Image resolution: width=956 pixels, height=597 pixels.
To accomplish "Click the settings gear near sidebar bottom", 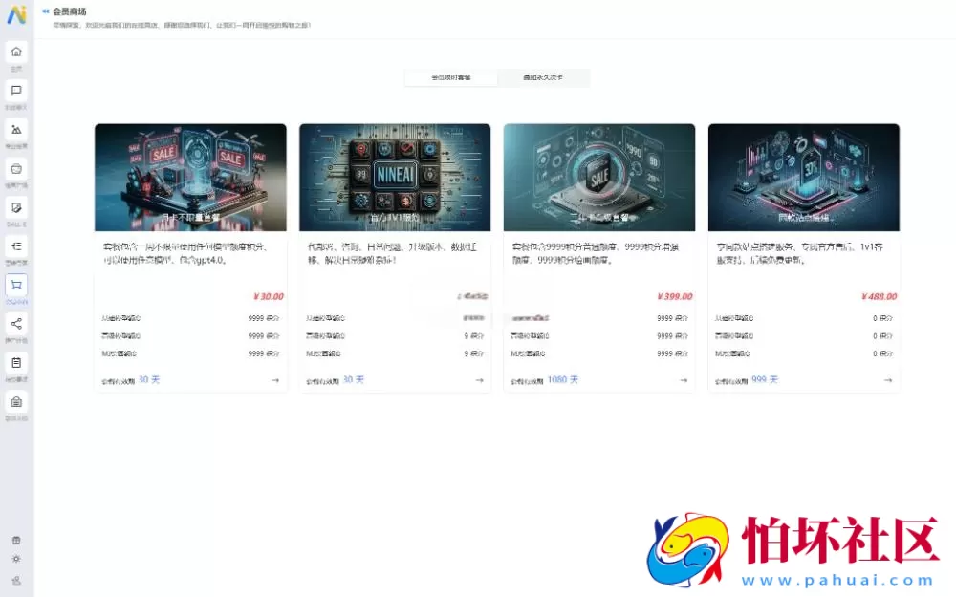I will [x=16, y=559].
